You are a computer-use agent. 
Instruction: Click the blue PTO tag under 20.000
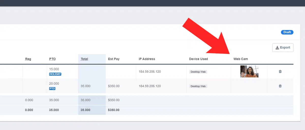point(52,89)
